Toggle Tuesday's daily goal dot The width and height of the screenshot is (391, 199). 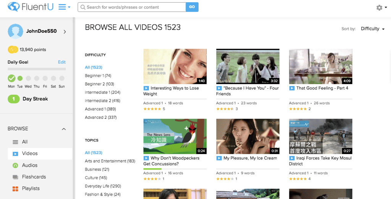(x=20, y=78)
